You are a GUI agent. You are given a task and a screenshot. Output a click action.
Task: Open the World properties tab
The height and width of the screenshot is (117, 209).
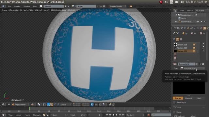point(185,28)
